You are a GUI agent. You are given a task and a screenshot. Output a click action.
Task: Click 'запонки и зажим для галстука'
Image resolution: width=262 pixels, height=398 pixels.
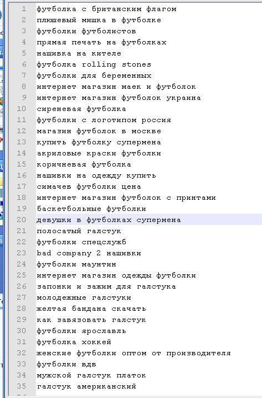(106, 286)
